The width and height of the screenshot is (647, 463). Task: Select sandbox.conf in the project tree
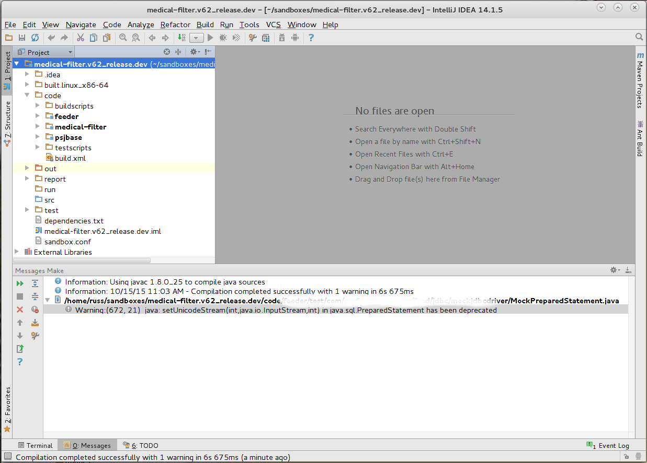point(67,242)
